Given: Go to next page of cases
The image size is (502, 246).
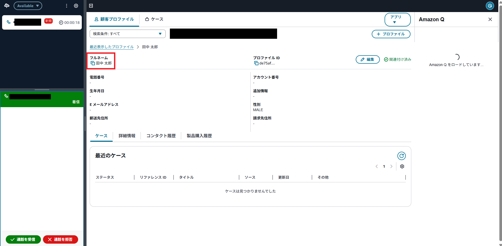Looking at the screenshot, I should (x=391, y=166).
